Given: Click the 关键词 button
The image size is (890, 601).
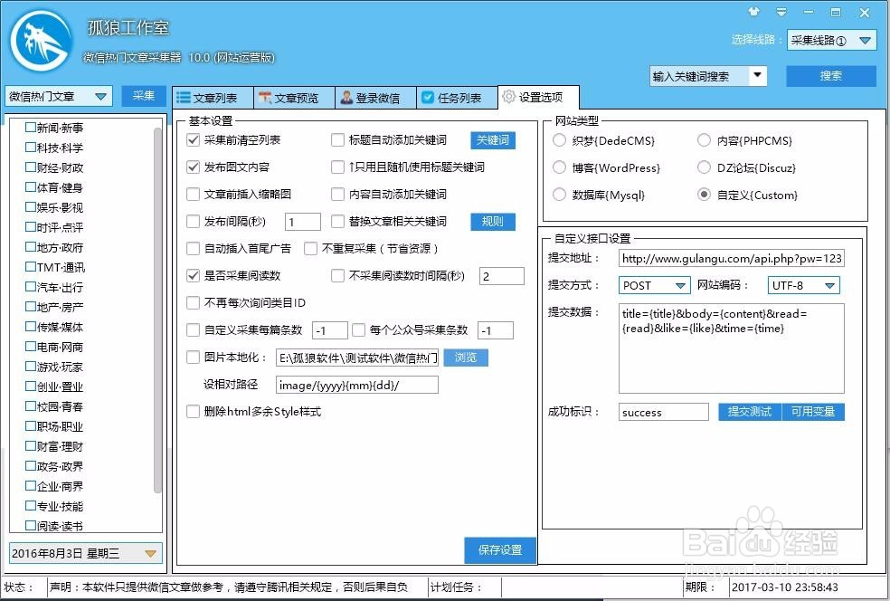Looking at the screenshot, I should coord(493,140).
